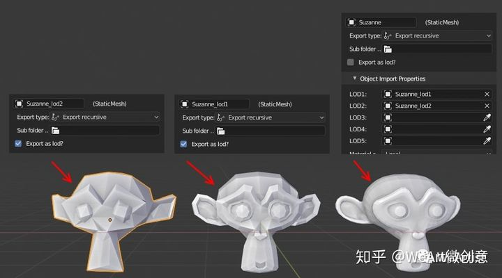Image resolution: width=502 pixels, height=278 pixels.
Task: Click the object icon in LOD2 row
Action: (388, 106)
